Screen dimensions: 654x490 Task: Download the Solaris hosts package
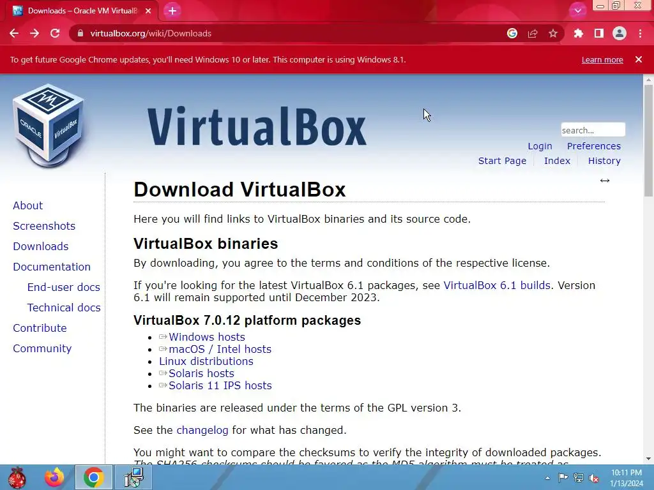coord(201,373)
